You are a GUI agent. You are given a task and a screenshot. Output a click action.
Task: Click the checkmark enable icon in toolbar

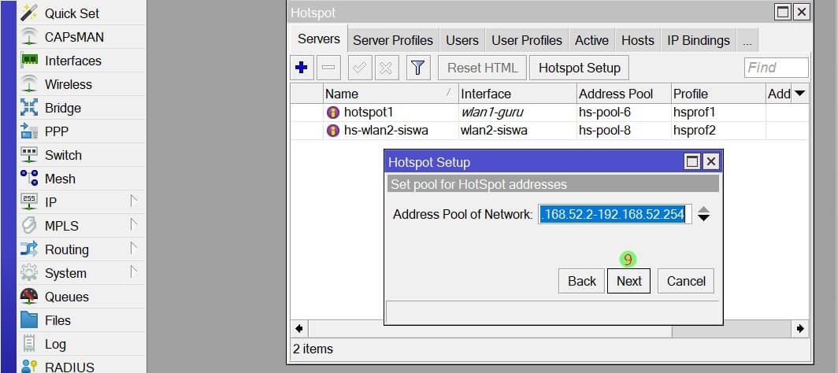360,68
